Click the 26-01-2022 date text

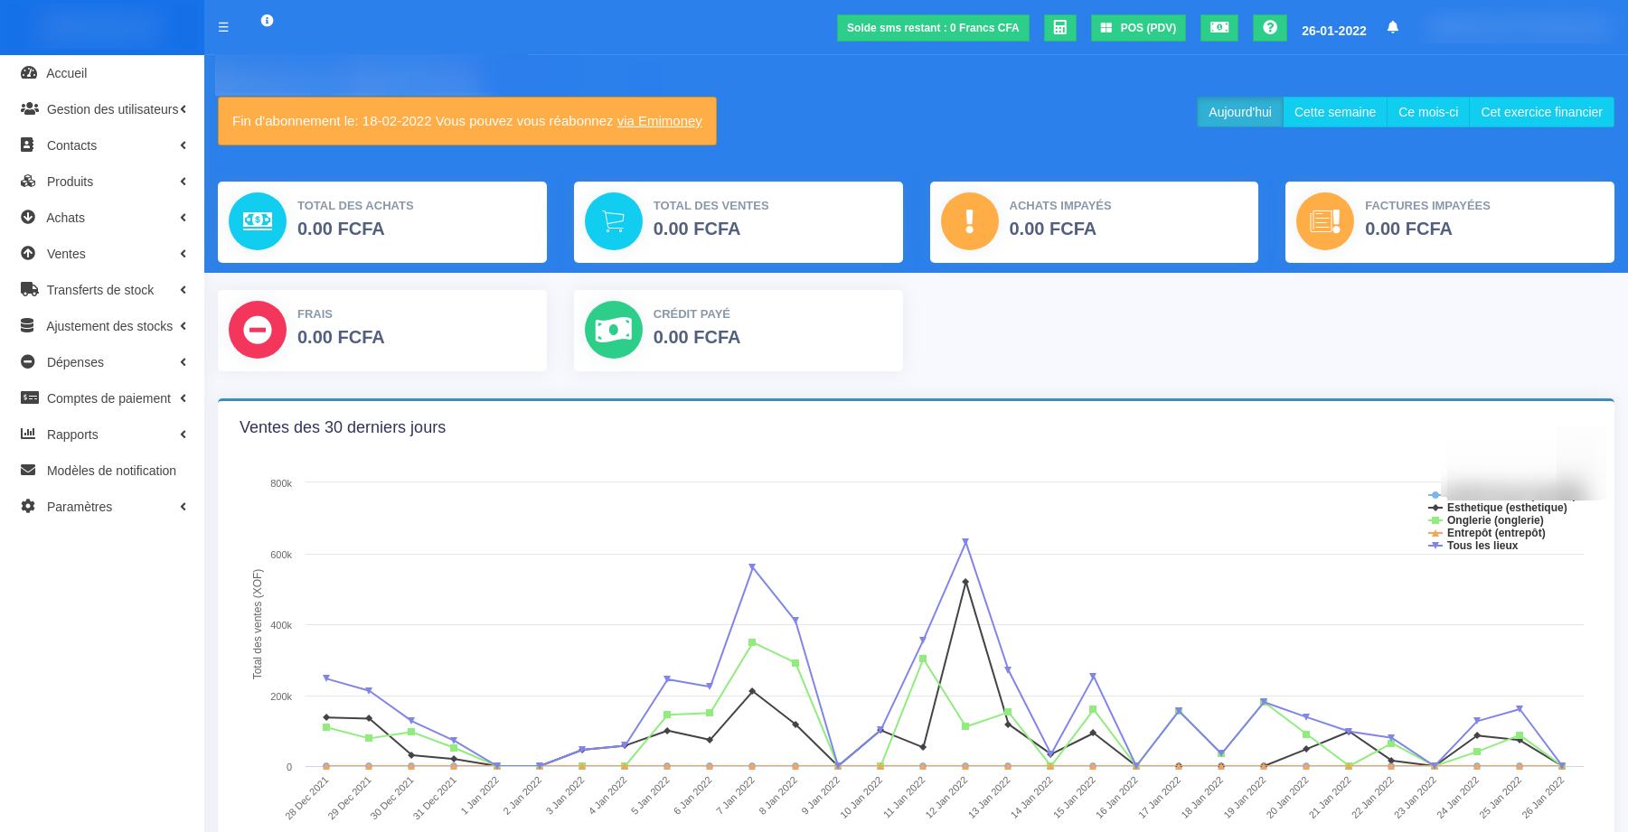[x=1333, y=31]
